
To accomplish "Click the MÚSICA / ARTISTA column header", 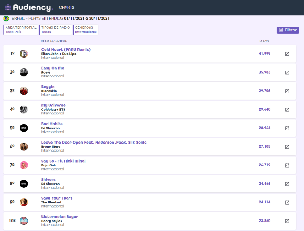I will click(54, 41).
